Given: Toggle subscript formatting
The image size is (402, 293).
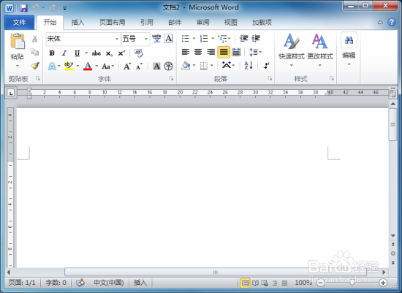Looking at the screenshot, I should [109, 53].
